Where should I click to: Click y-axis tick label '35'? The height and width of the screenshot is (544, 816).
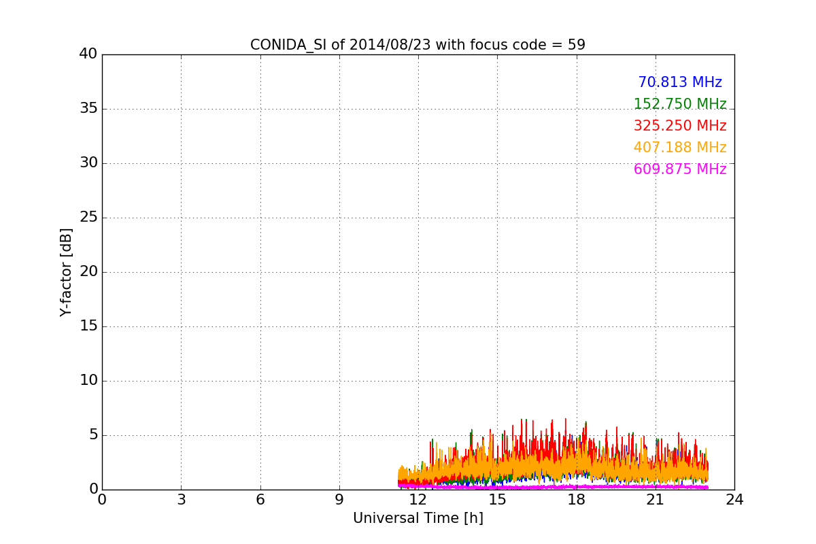[88, 108]
